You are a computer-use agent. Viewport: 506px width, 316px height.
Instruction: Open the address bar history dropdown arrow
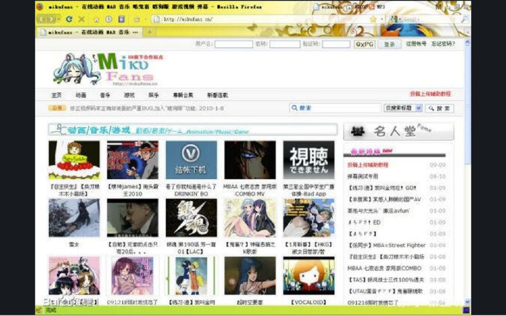382,19
